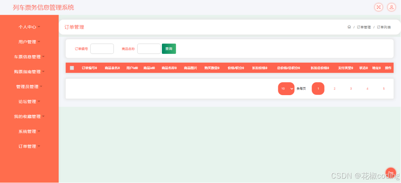Expand the 论坛管理 sidebar menu

pyautogui.click(x=29, y=102)
